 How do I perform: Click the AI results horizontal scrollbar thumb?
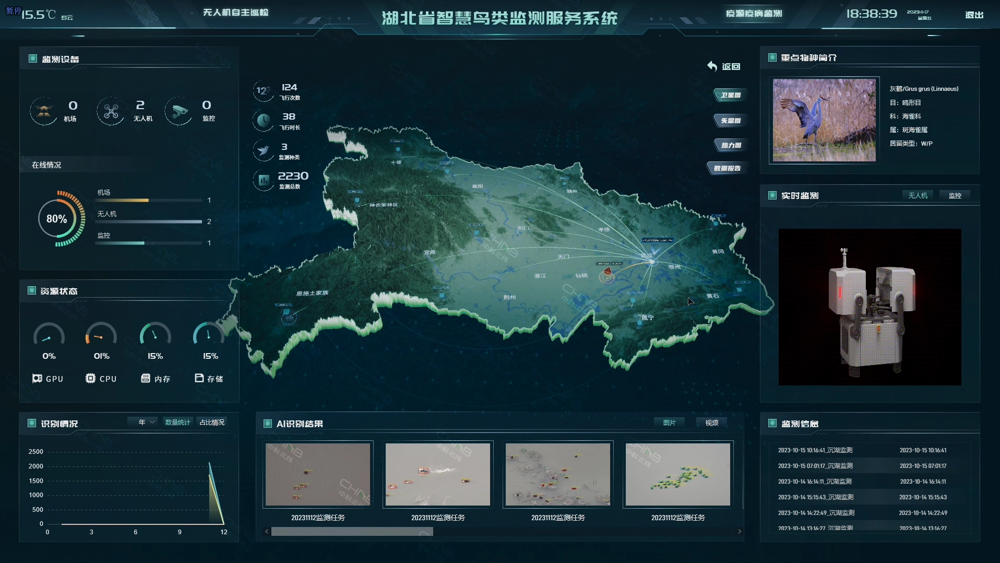(x=352, y=532)
